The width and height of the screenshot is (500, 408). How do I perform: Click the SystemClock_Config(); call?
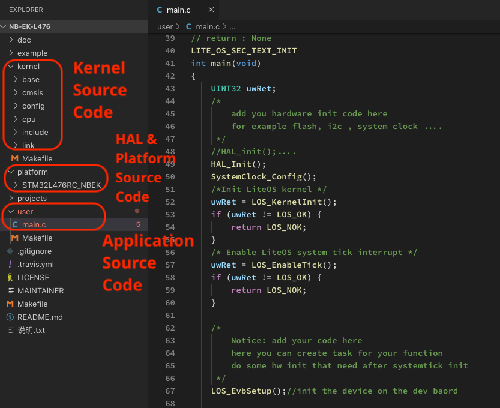click(264, 177)
